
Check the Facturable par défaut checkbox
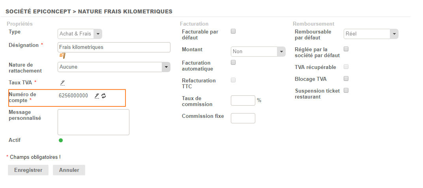[233, 31]
